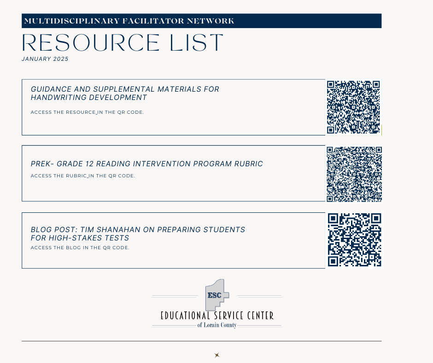
Task: Click the Tim Shanahan blog QR code
Action: pyautogui.click(x=355, y=240)
